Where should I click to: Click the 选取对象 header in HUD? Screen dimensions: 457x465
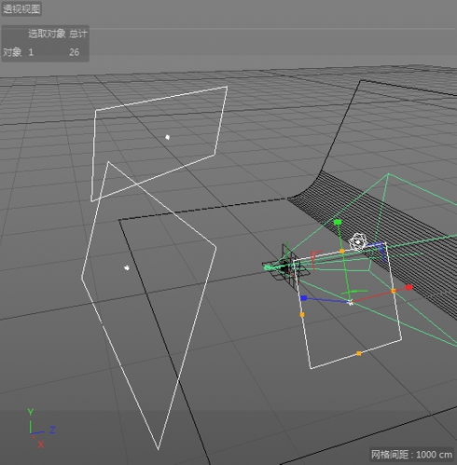(47, 34)
